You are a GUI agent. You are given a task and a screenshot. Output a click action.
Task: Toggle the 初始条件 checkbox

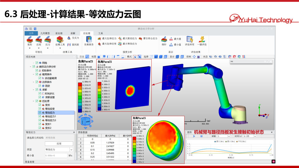(x=37, y=71)
